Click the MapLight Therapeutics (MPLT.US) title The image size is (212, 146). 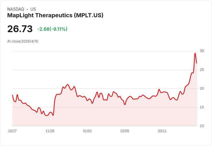(55, 16)
